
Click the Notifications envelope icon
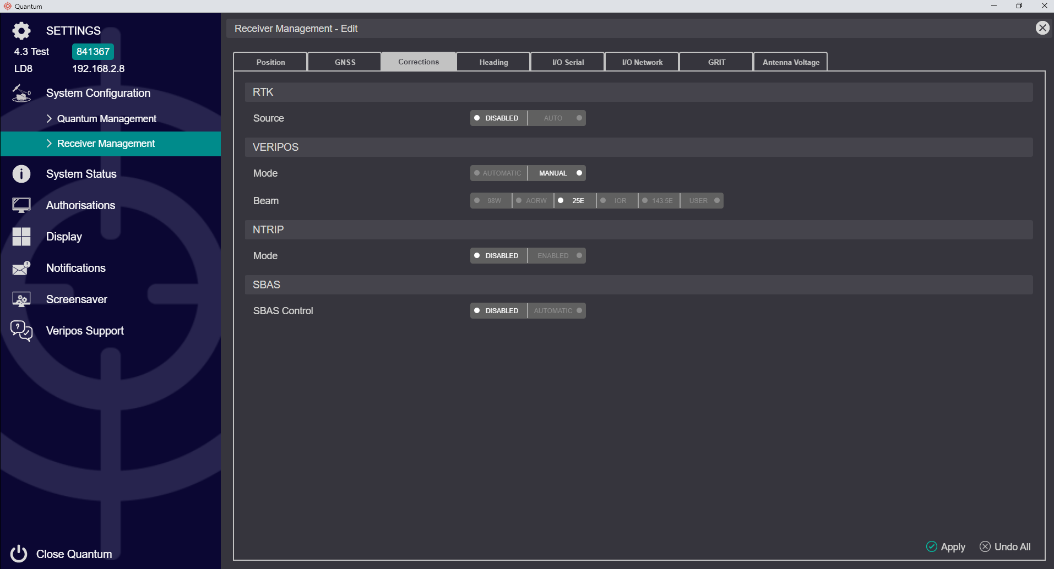[21, 268]
